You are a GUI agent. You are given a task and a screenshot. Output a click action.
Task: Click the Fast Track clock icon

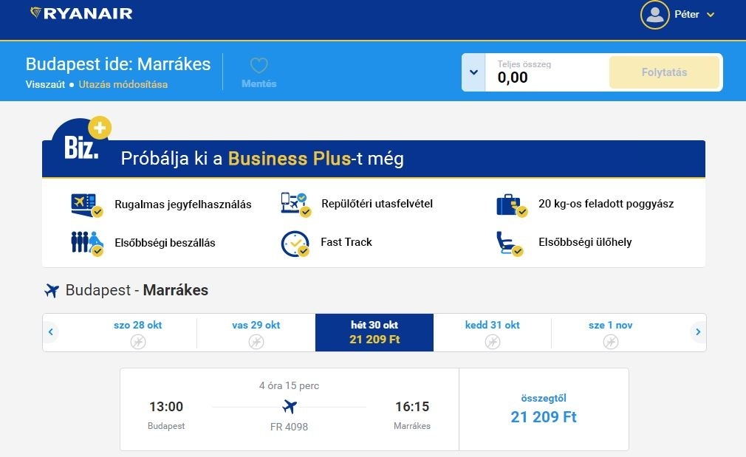pyautogui.click(x=295, y=243)
